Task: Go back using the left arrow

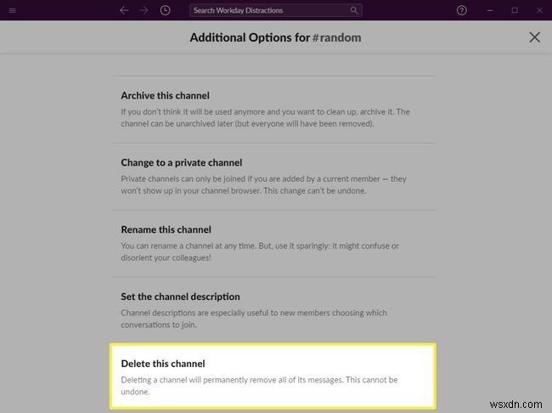Action: (x=124, y=10)
